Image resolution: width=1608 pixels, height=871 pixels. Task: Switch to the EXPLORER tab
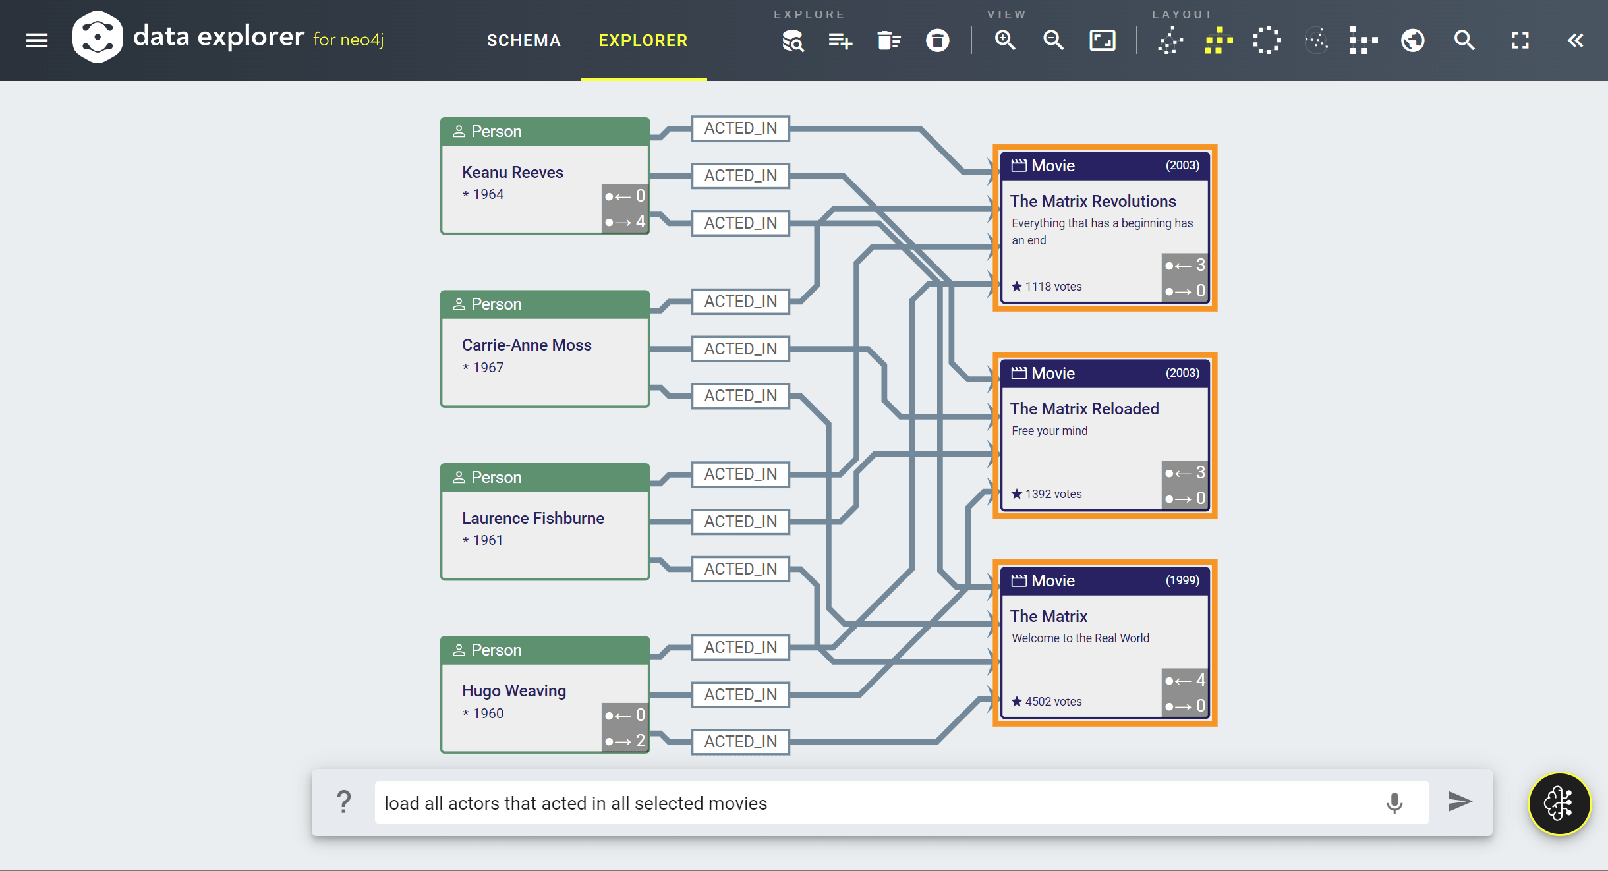pyautogui.click(x=643, y=41)
